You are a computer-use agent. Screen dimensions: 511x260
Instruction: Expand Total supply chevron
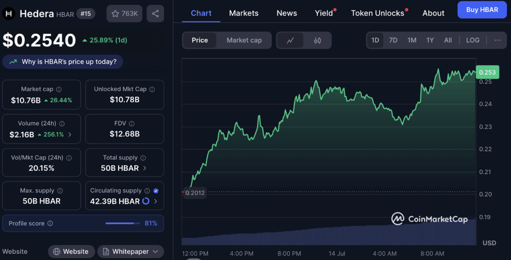(145, 168)
